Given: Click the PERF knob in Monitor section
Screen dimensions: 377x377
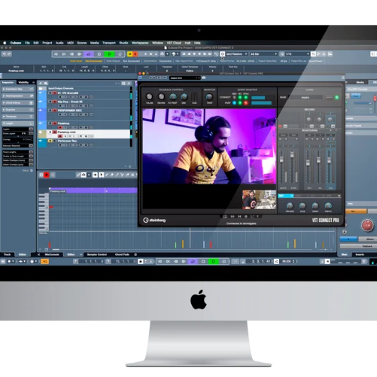Looking at the screenshot, I should (209, 96).
